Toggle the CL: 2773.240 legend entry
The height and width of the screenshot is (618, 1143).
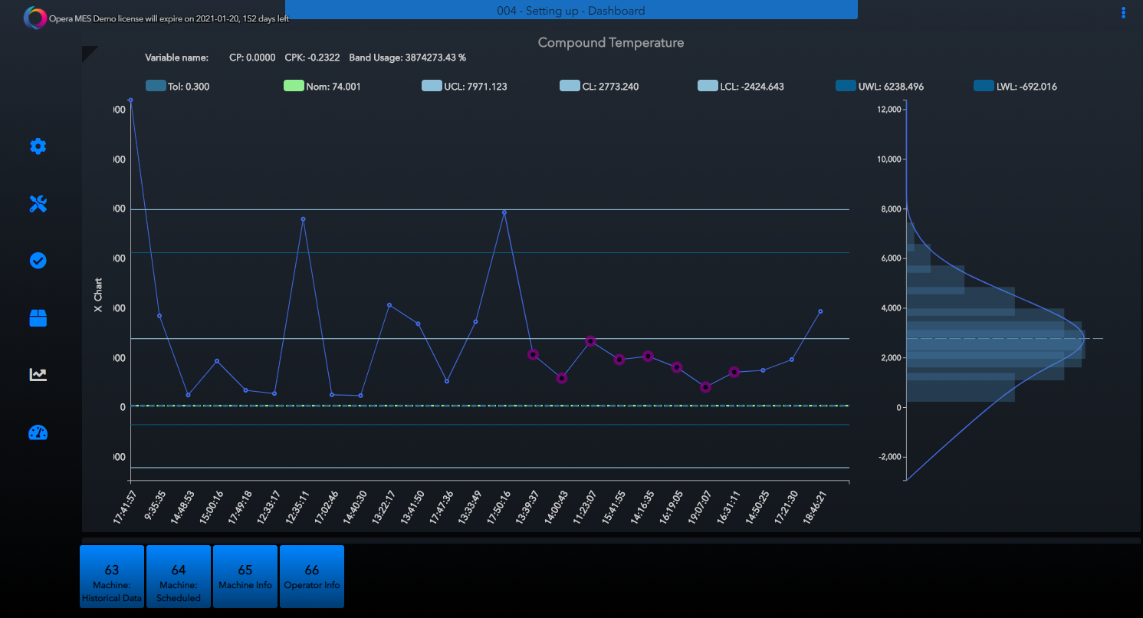point(599,87)
